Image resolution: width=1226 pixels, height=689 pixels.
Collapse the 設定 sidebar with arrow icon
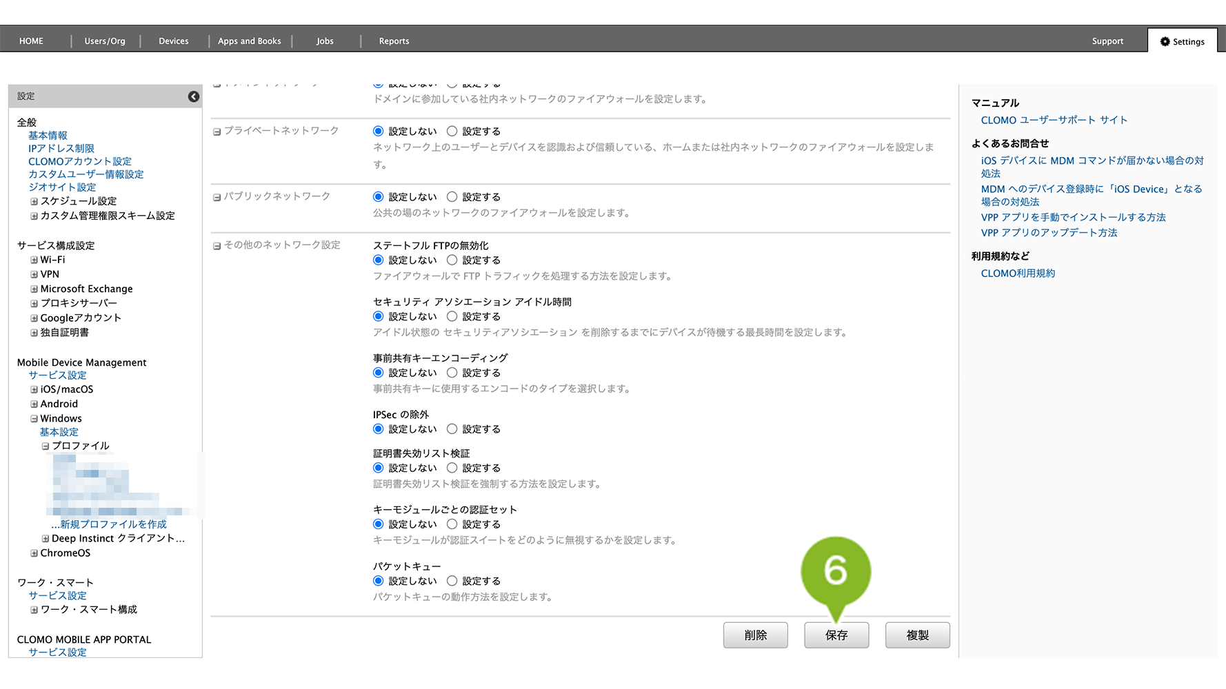coord(194,96)
